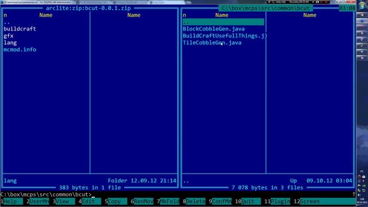The width and height of the screenshot is (368, 207).
Task: Click the '7 078 bytes in 3 files' summary
Action: (267, 187)
